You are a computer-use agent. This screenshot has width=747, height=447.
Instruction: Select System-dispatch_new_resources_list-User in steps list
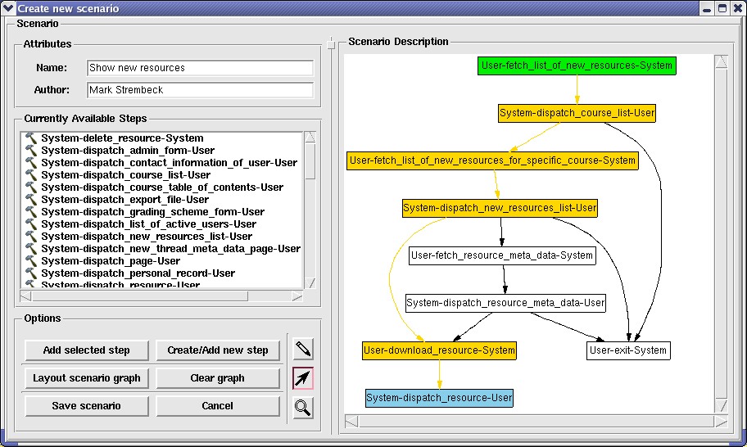147,237
